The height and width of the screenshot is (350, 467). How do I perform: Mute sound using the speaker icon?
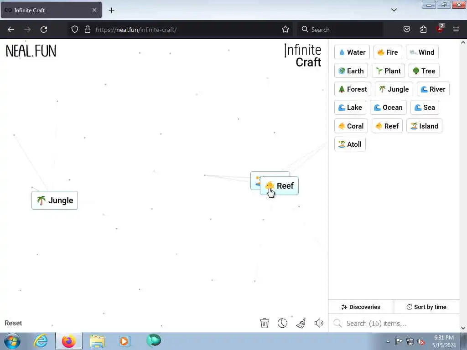tap(319, 323)
